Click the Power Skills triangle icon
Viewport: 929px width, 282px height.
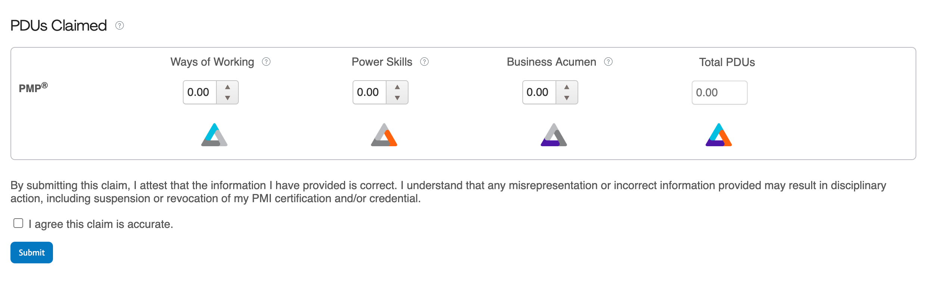point(384,135)
